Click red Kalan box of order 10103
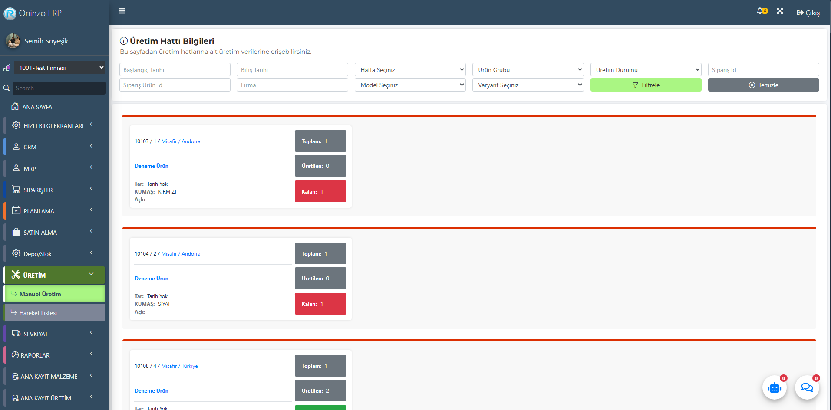Viewport: 831px width, 410px height. [320, 191]
